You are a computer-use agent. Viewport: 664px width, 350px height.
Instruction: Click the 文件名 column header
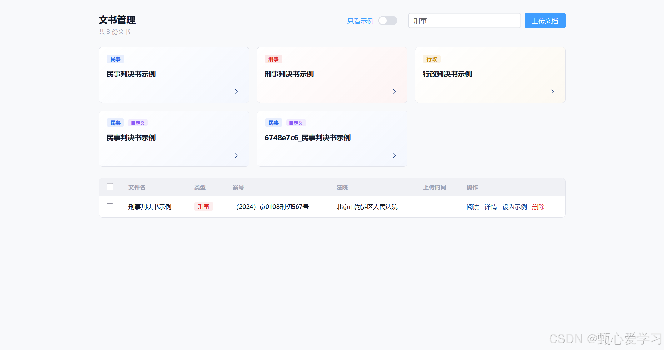pyautogui.click(x=137, y=187)
